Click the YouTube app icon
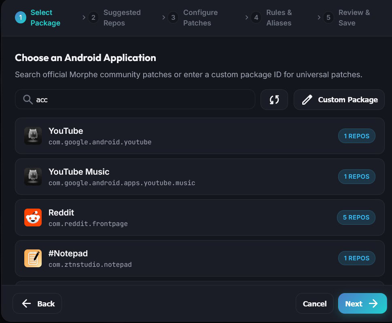The height and width of the screenshot is (323, 392). pyautogui.click(x=33, y=136)
